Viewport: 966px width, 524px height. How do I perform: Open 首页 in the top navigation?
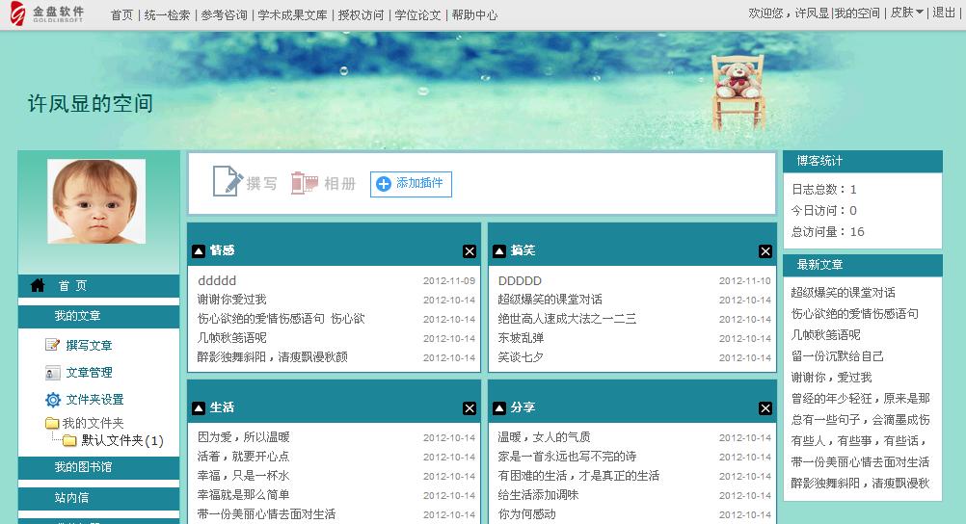tap(122, 14)
